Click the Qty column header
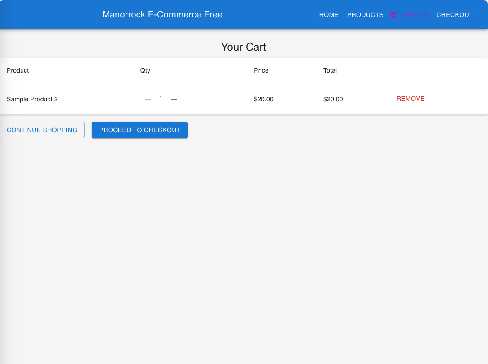 click(x=145, y=71)
